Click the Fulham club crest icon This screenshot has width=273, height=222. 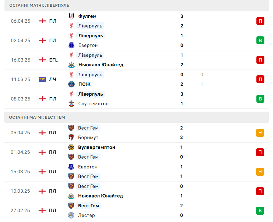(71, 16)
